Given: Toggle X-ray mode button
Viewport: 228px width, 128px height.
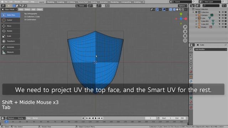Looking at the screenshot, I should click(170, 10).
